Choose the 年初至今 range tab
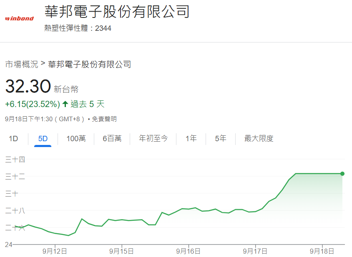This screenshot has height=257, width=352. click(x=153, y=138)
